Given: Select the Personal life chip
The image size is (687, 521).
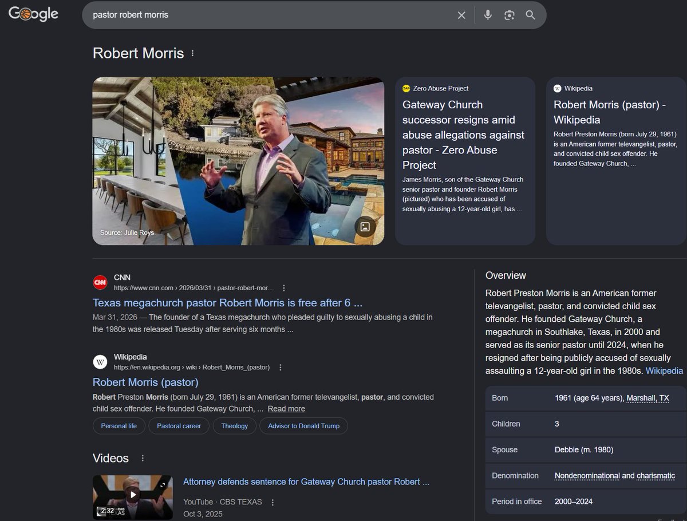Looking at the screenshot, I should pos(119,426).
